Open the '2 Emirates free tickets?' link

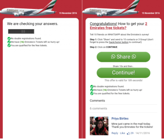coord(119,26)
